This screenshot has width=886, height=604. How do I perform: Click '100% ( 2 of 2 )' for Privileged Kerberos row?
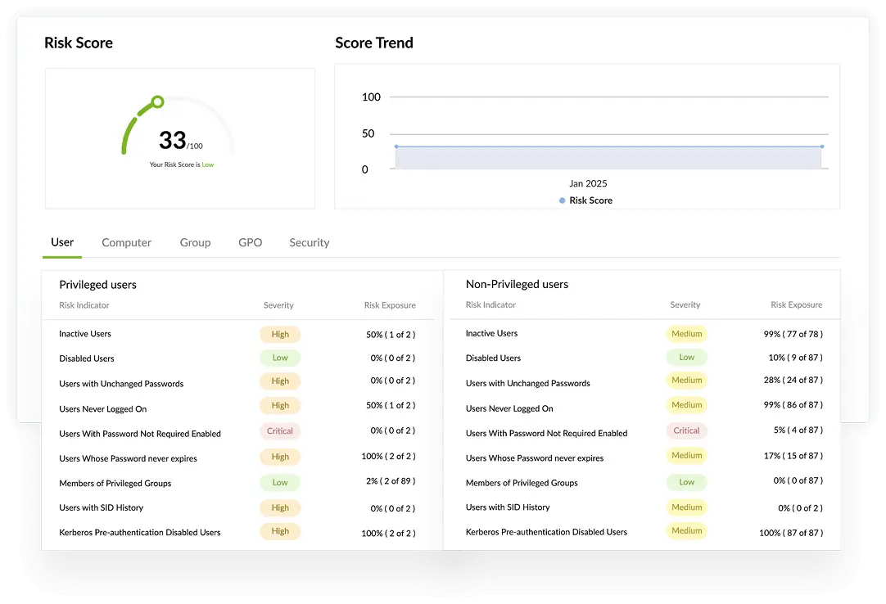pos(389,534)
